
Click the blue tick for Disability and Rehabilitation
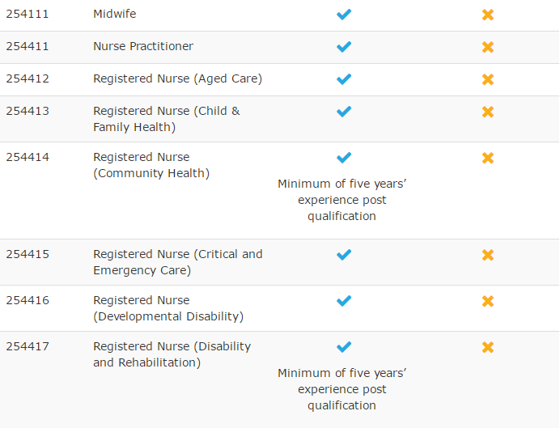click(344, 347)
